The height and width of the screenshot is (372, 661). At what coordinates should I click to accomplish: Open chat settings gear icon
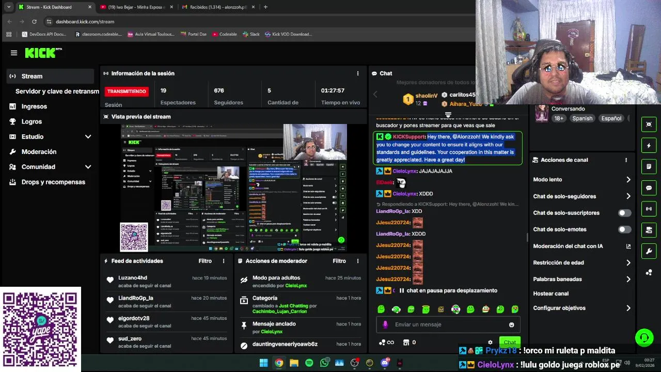[490, 342]
